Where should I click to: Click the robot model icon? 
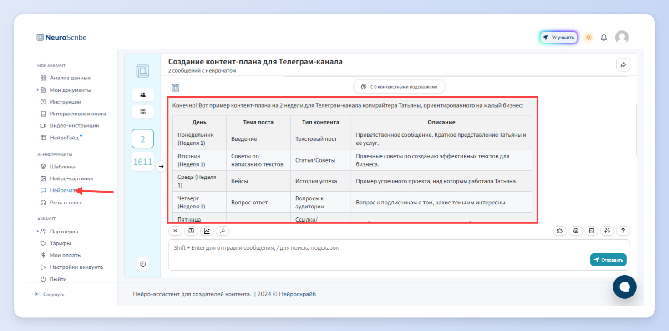[607, 231]
